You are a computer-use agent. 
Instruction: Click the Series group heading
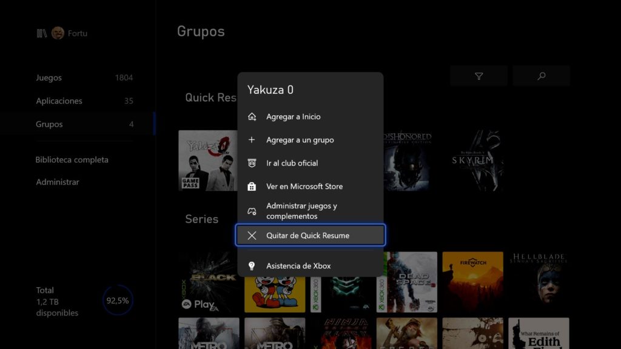201,219
